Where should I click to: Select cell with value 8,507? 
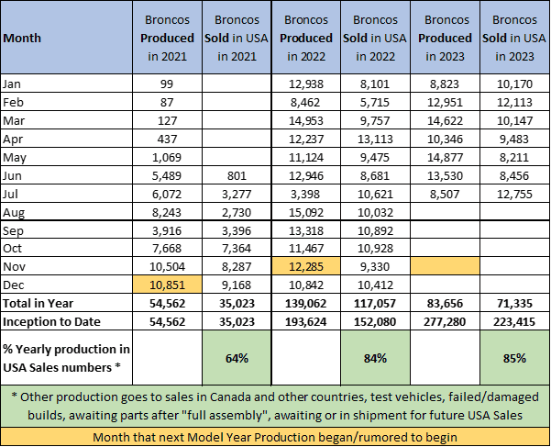(x=445, y=194)
